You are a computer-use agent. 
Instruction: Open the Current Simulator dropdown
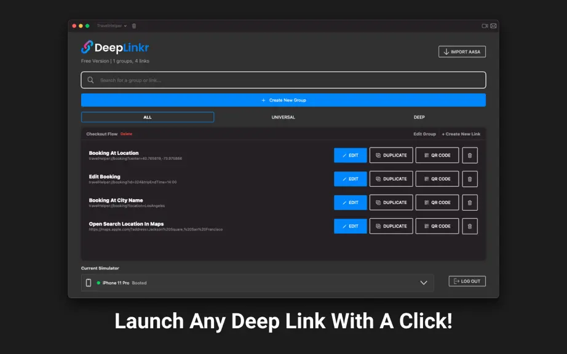pos(258,283)
